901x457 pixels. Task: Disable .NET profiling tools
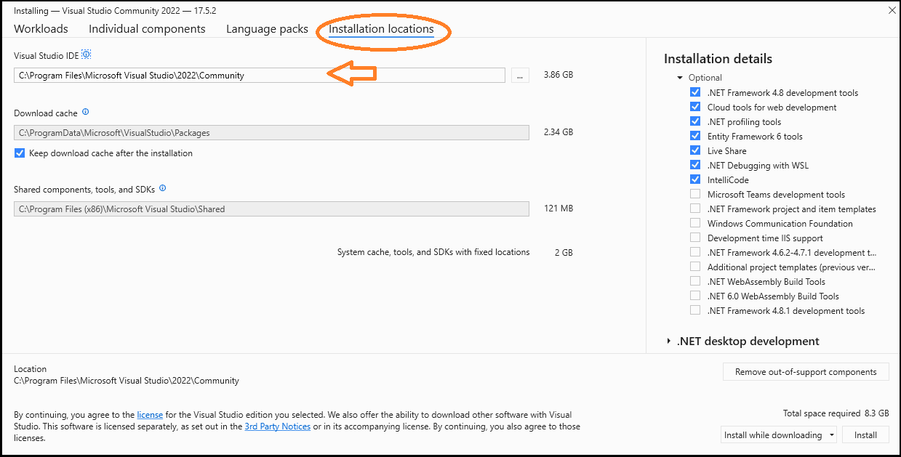pyautogui.click(x=695, y=121)
